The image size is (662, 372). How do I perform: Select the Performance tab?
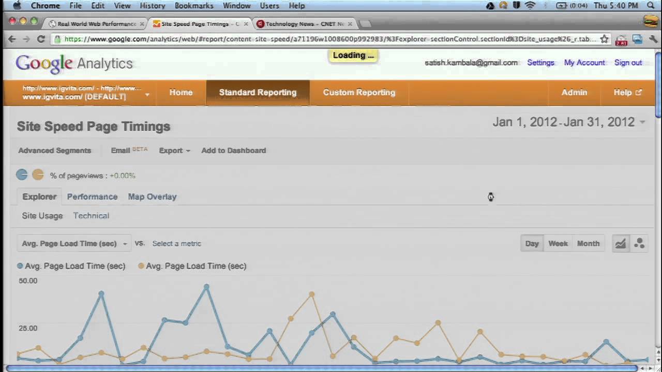tap(92, 197)
